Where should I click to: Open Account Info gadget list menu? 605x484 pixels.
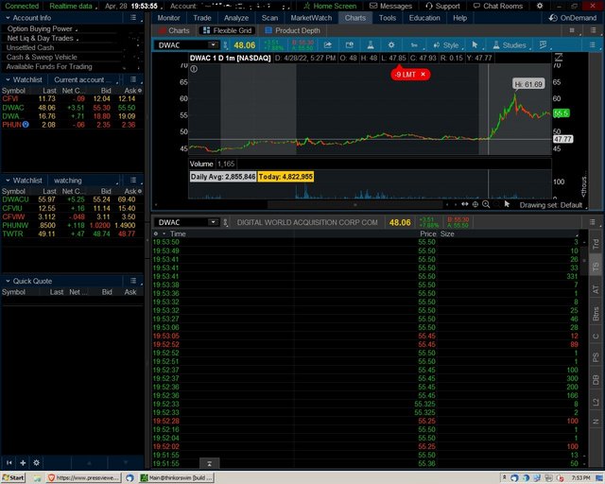click(x=133, y=18)
